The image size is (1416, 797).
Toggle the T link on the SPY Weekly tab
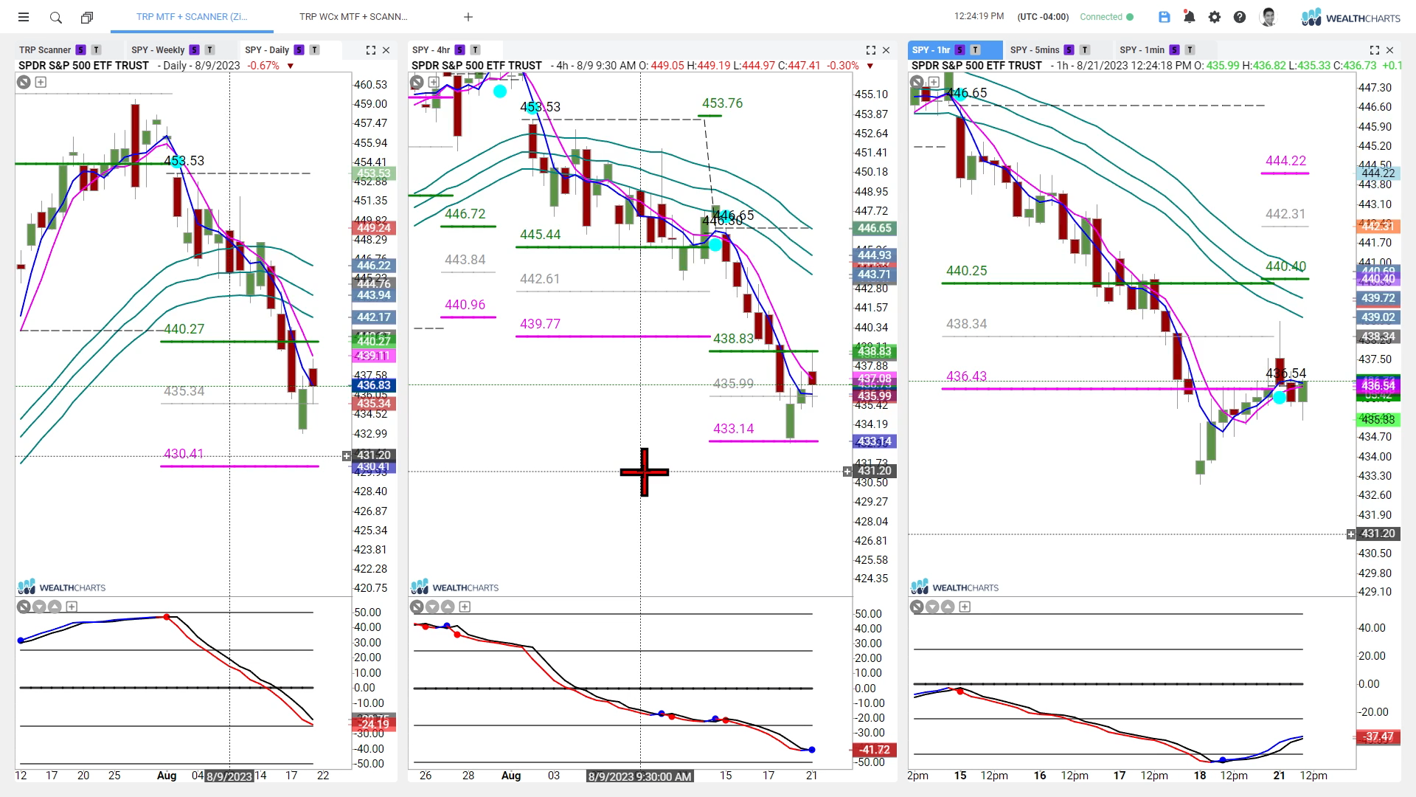[209, 50]
